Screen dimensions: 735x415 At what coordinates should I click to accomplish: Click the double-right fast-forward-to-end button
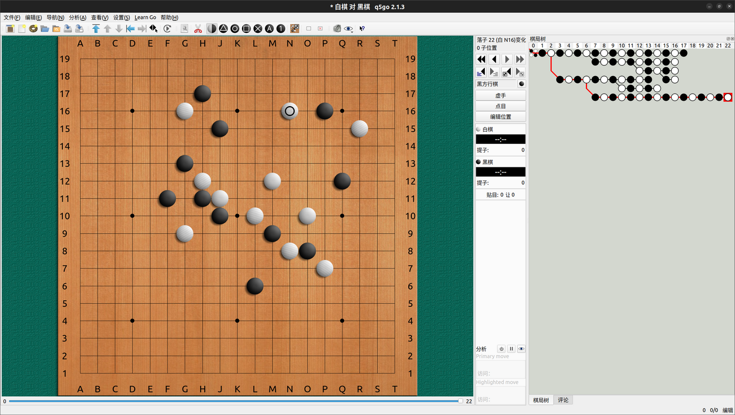[x=520, y=59]
